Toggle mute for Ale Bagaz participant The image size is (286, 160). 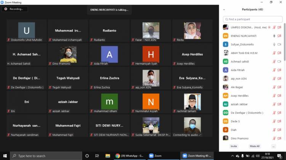click(274, 87)
